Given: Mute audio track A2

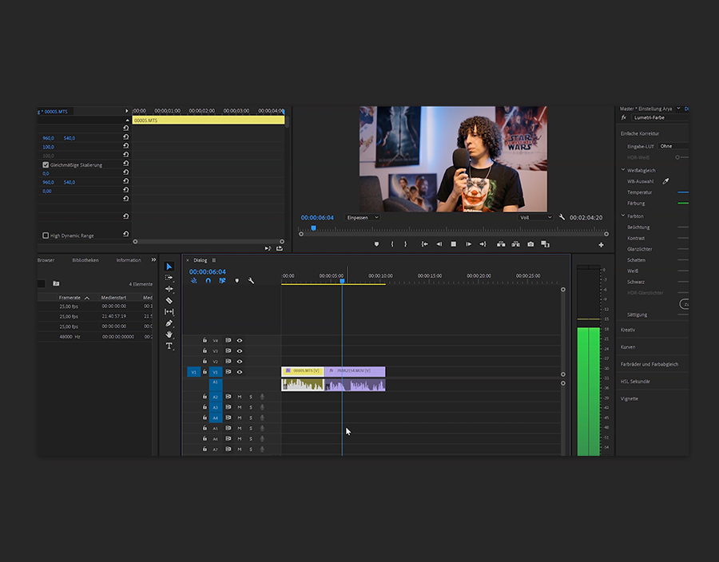Looking at the screenshot, I should (240, 397).
